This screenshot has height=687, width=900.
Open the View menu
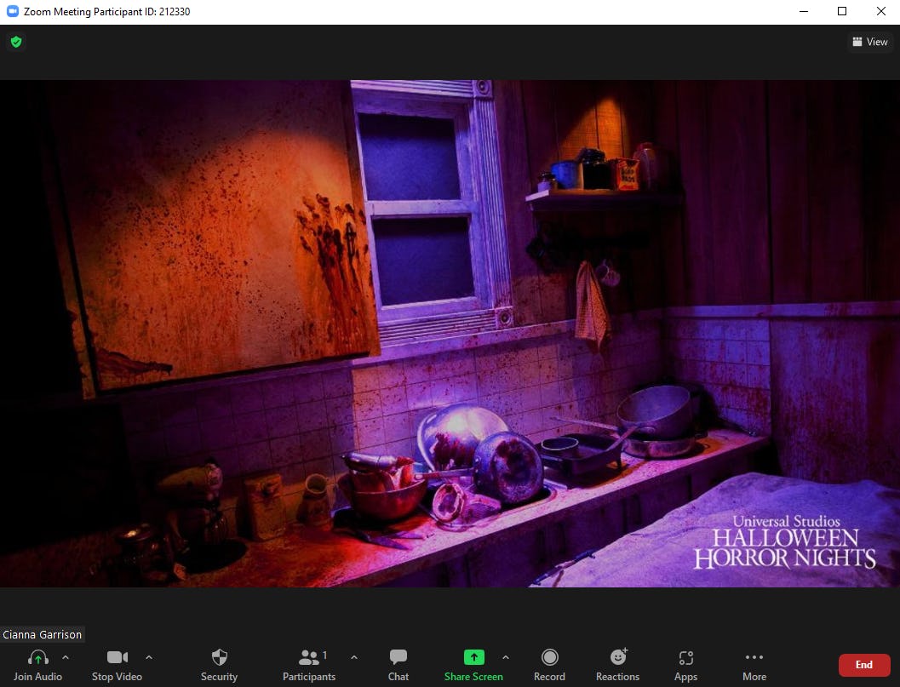point(869,41)
